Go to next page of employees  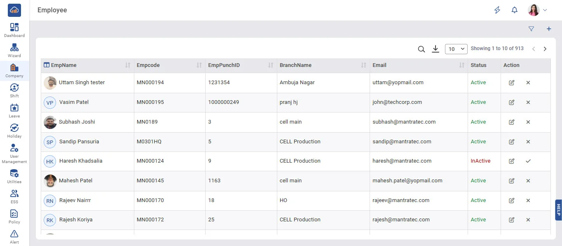click(x=545, y=49)
